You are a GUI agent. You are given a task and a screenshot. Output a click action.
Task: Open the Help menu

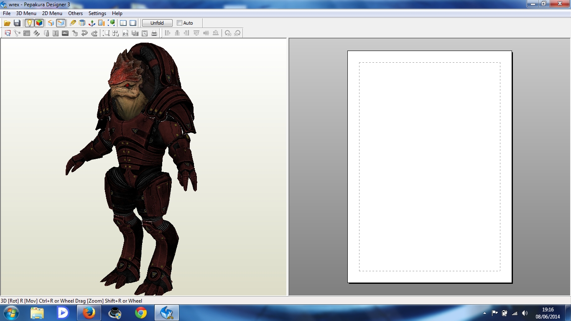[117, 13]
